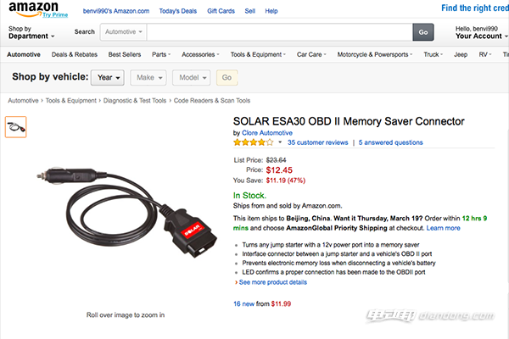Open the Year vehicle dropdown

[x=107, y=77]
